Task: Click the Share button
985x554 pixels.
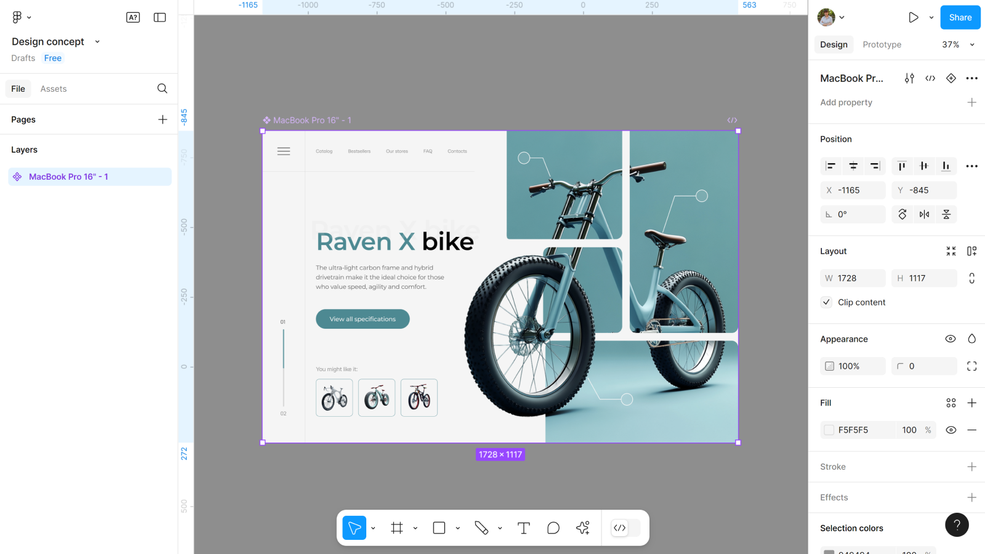Action: pyautogui.click(x=960, y=17)
